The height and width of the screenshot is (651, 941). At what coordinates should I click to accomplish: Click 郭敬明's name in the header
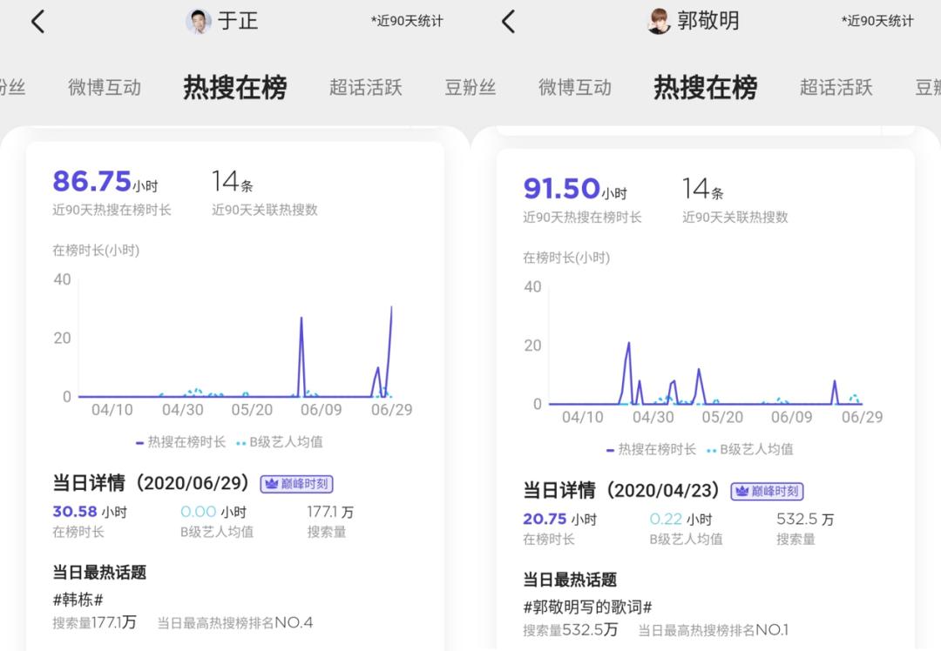(708, 22)
